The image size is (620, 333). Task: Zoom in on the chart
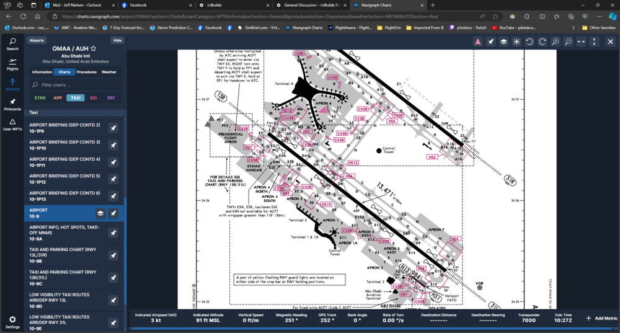point(556,42)
